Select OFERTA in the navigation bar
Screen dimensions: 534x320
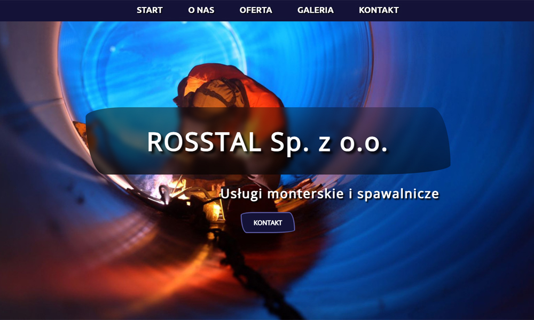tap(256, 10)
